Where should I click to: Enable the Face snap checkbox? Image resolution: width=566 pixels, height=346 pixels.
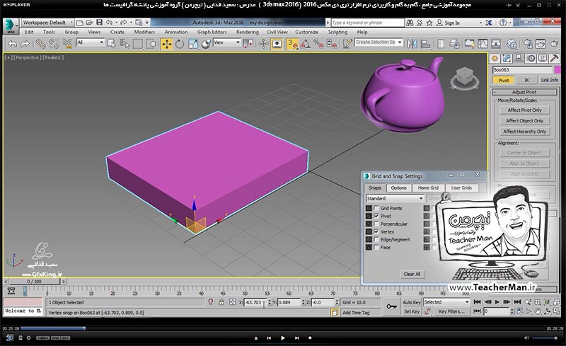376,248
